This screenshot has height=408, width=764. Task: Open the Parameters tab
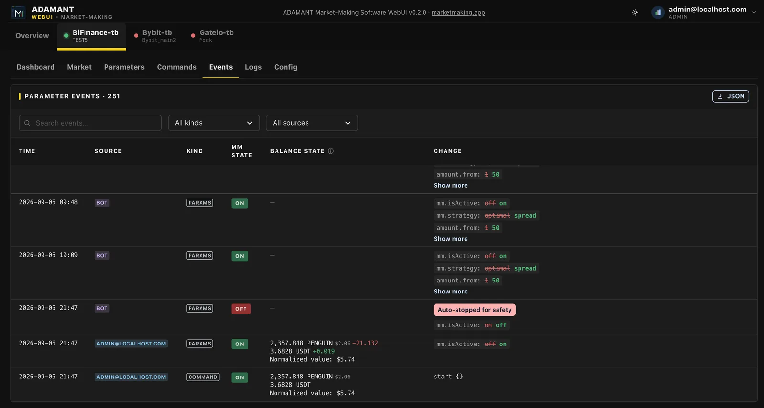124,67
